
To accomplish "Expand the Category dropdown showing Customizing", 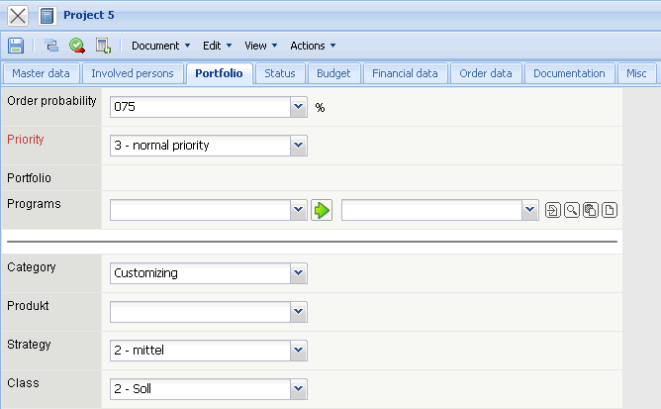I will point(298,272).
